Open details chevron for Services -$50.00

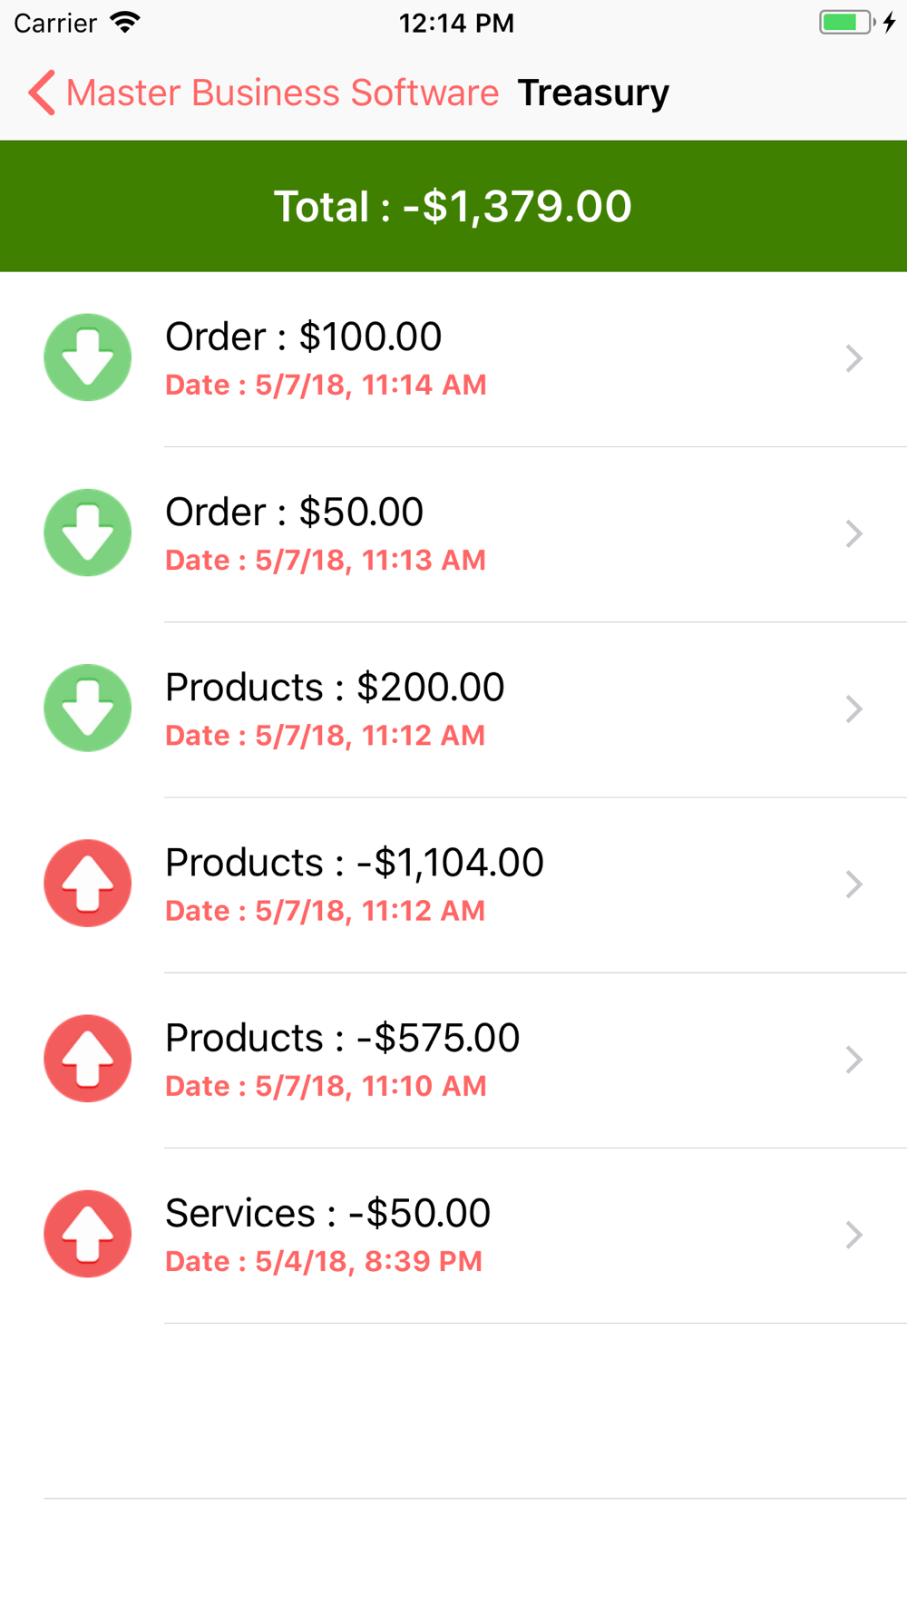coord(853,1234)
